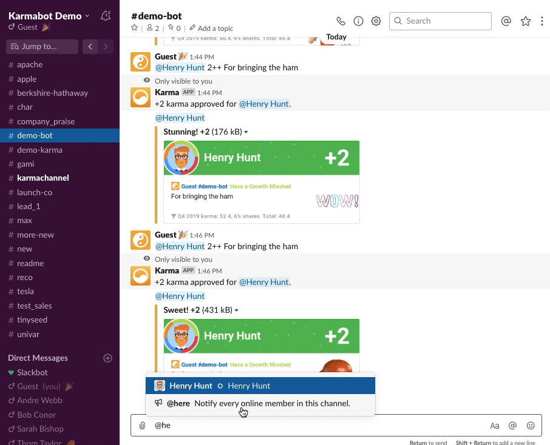Open Sarah Bishop direct message
This screenshot has width=550, height=445.
click(59, 429)
